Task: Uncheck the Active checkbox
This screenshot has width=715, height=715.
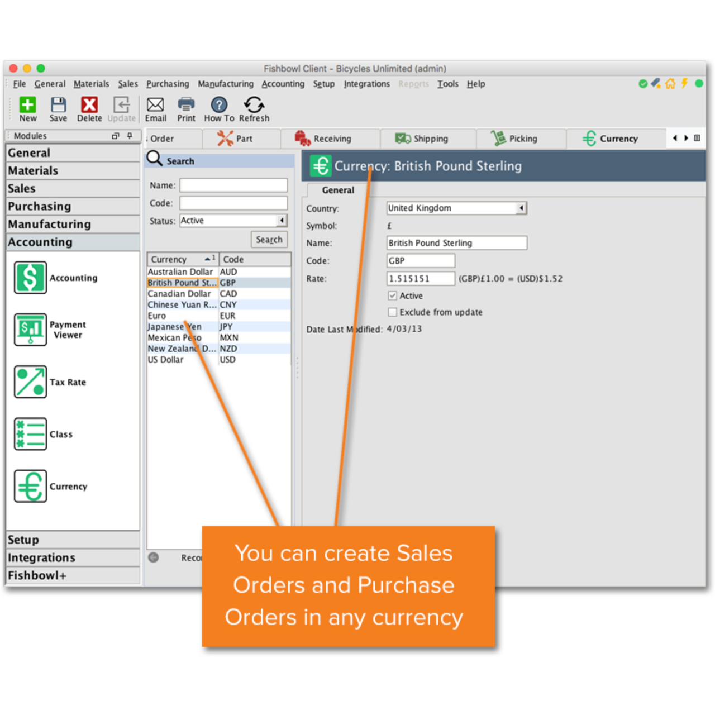Action: click(x=393, y=295)
